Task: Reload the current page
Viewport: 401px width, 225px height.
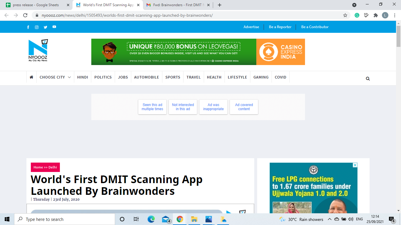Action: click(x=25, y=15)
